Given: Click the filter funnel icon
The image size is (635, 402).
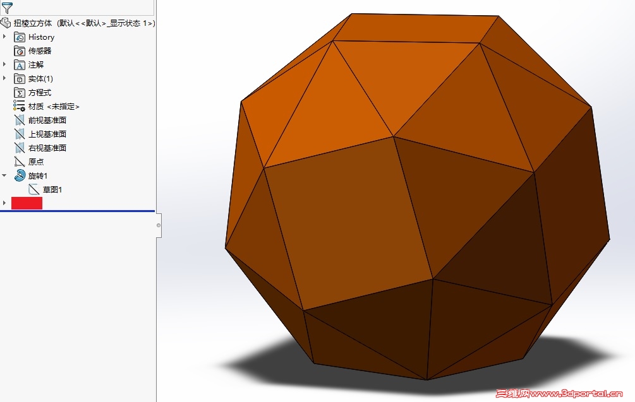Looking at the screenshot, I should (7, 8).
